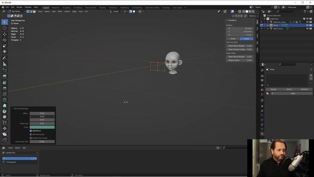Enable Add Shrinkwrap checkbox

tap(31, 134)
